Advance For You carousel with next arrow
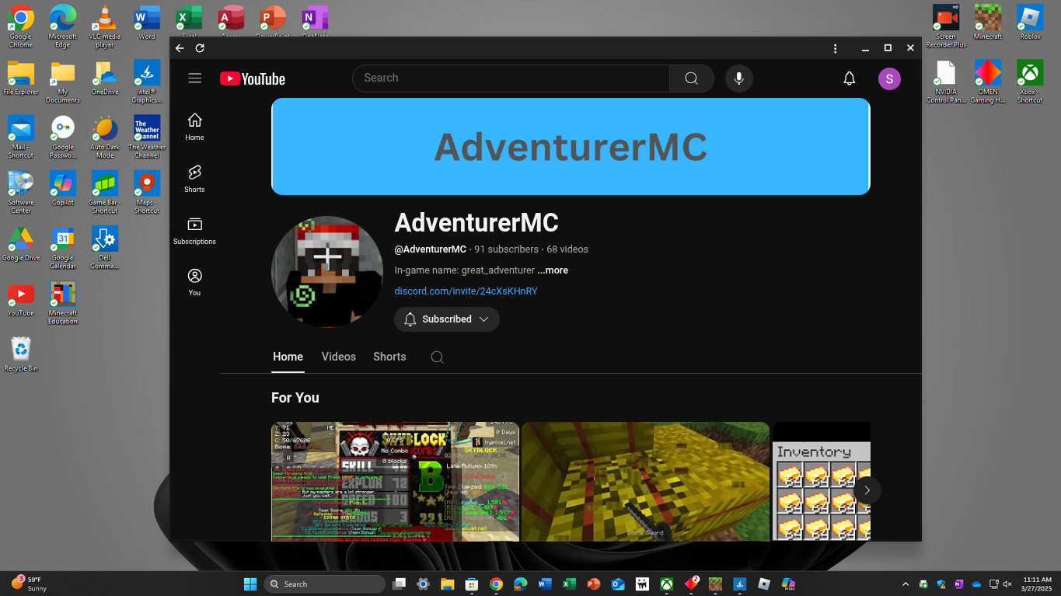This screenshot has width=1061, height=596. 867,490
